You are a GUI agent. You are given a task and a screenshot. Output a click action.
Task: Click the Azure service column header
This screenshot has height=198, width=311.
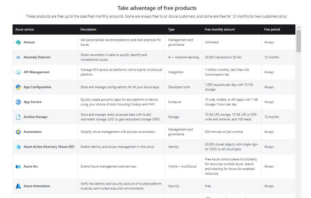24,29
